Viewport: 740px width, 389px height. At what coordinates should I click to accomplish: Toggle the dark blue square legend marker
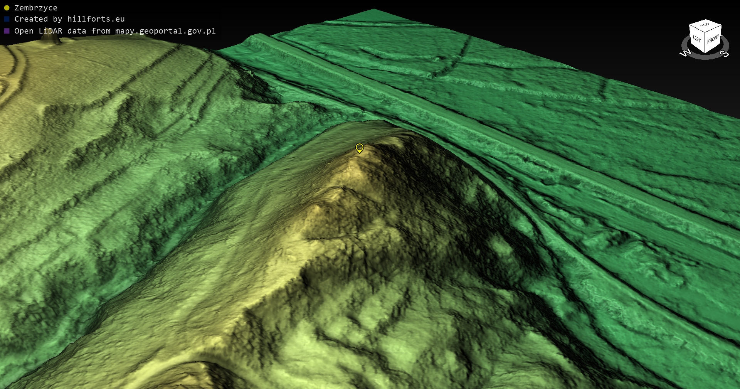[7, 19]
